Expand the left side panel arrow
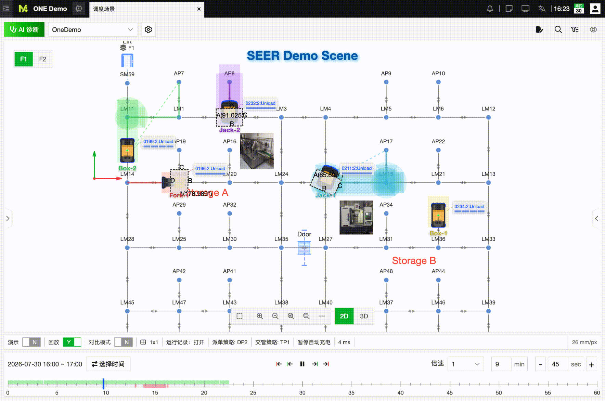 pyautogui.click(x=8, y=218)
